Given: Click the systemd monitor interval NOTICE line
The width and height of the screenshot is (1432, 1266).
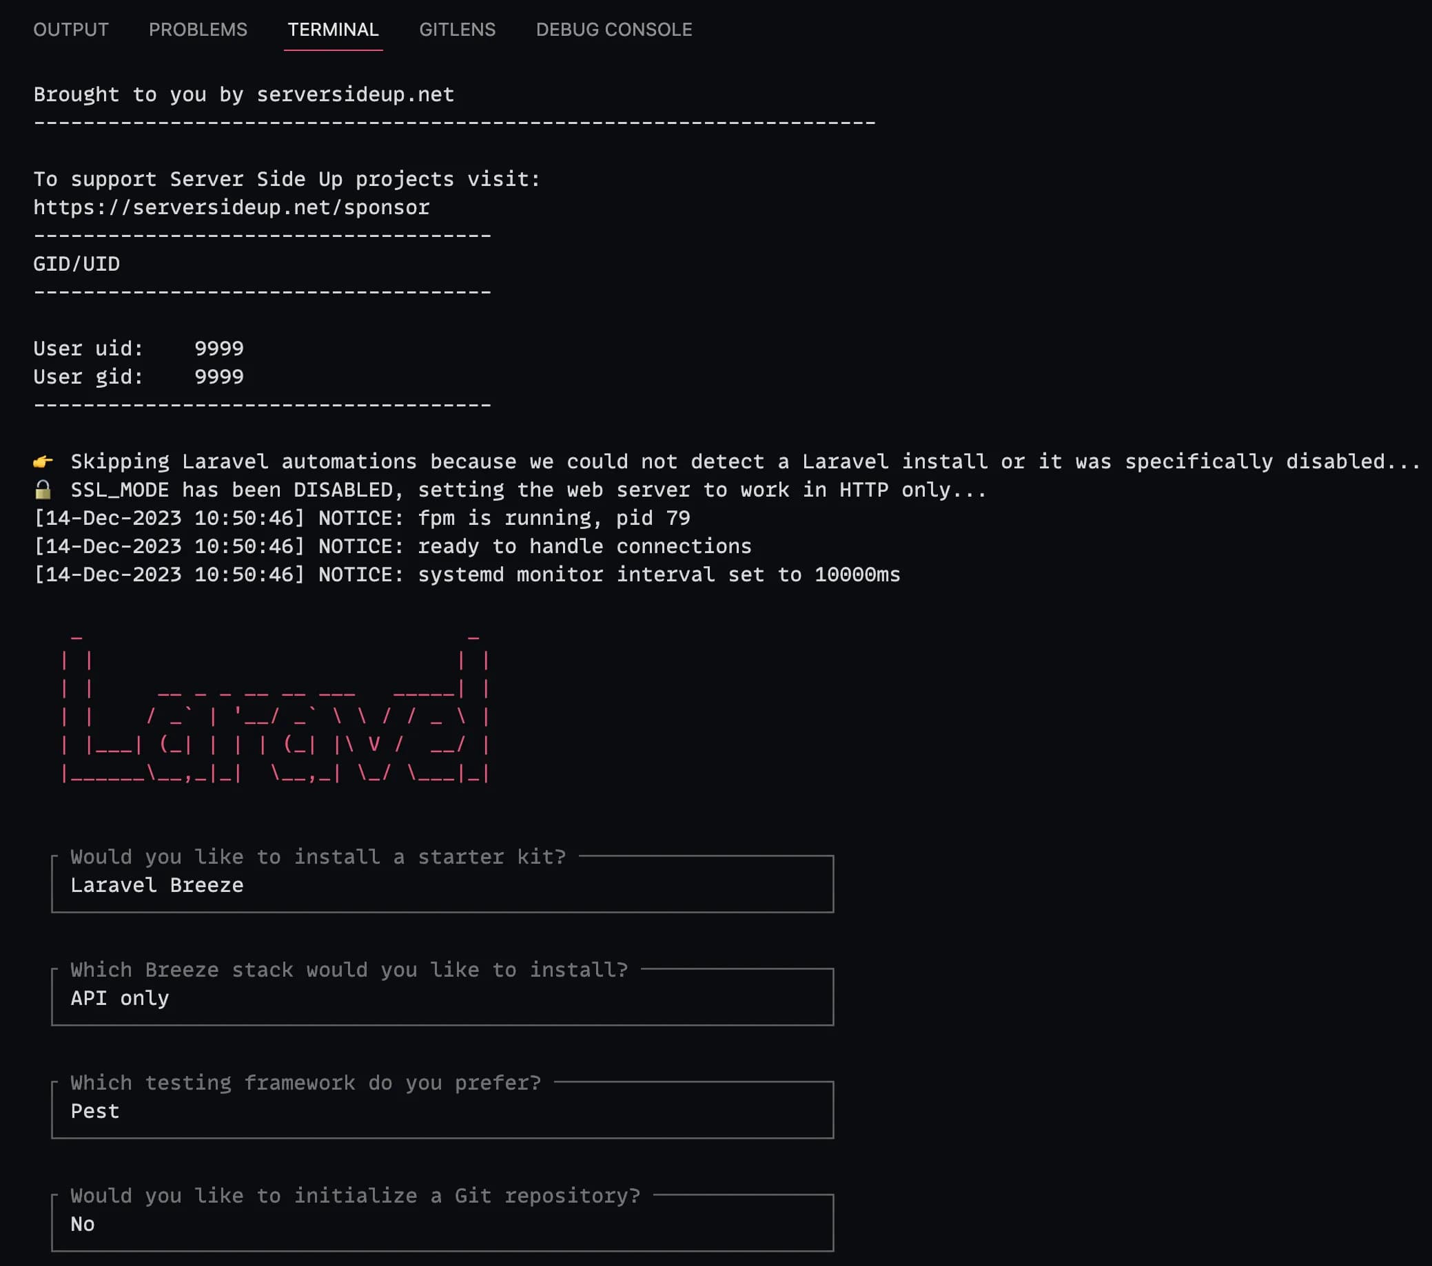Looking at the screenshot, I should coord(467,575).
